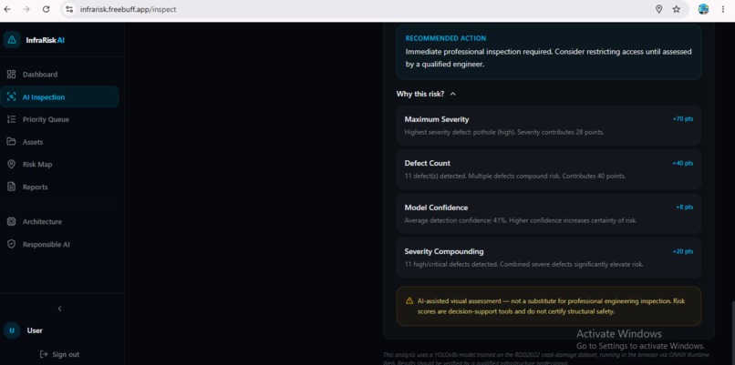The image size is (735, 365).
Task: Click the 'AI-assisted visual assessment' disclaimer text
Action: point(551,306)
